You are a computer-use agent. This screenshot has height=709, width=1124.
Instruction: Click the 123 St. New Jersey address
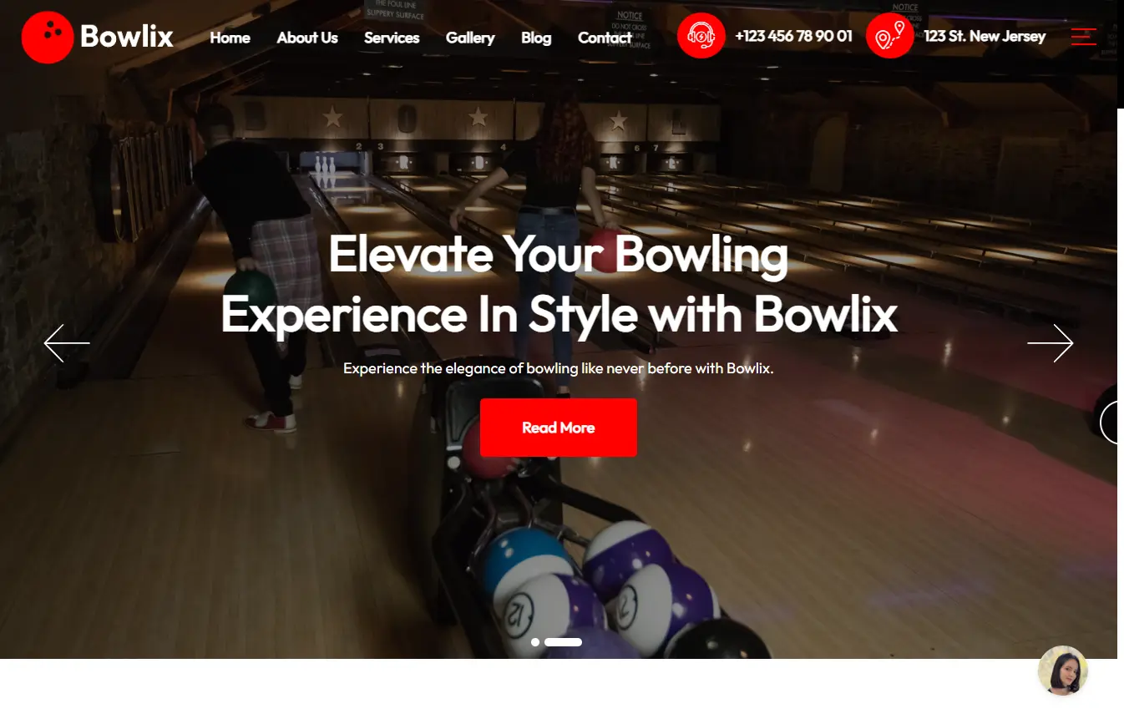tap(985, 36)
